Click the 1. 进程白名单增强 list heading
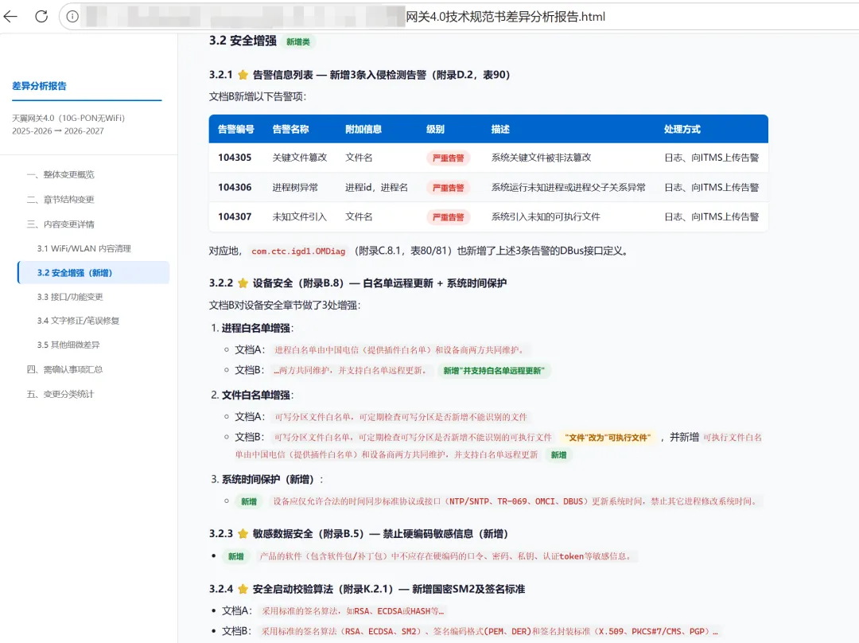The height and width of the screenshot is (643, 859). [252, 329]
